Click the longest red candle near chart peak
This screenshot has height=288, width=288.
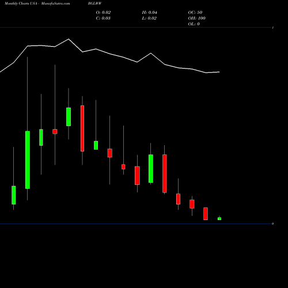coord(82,128)
